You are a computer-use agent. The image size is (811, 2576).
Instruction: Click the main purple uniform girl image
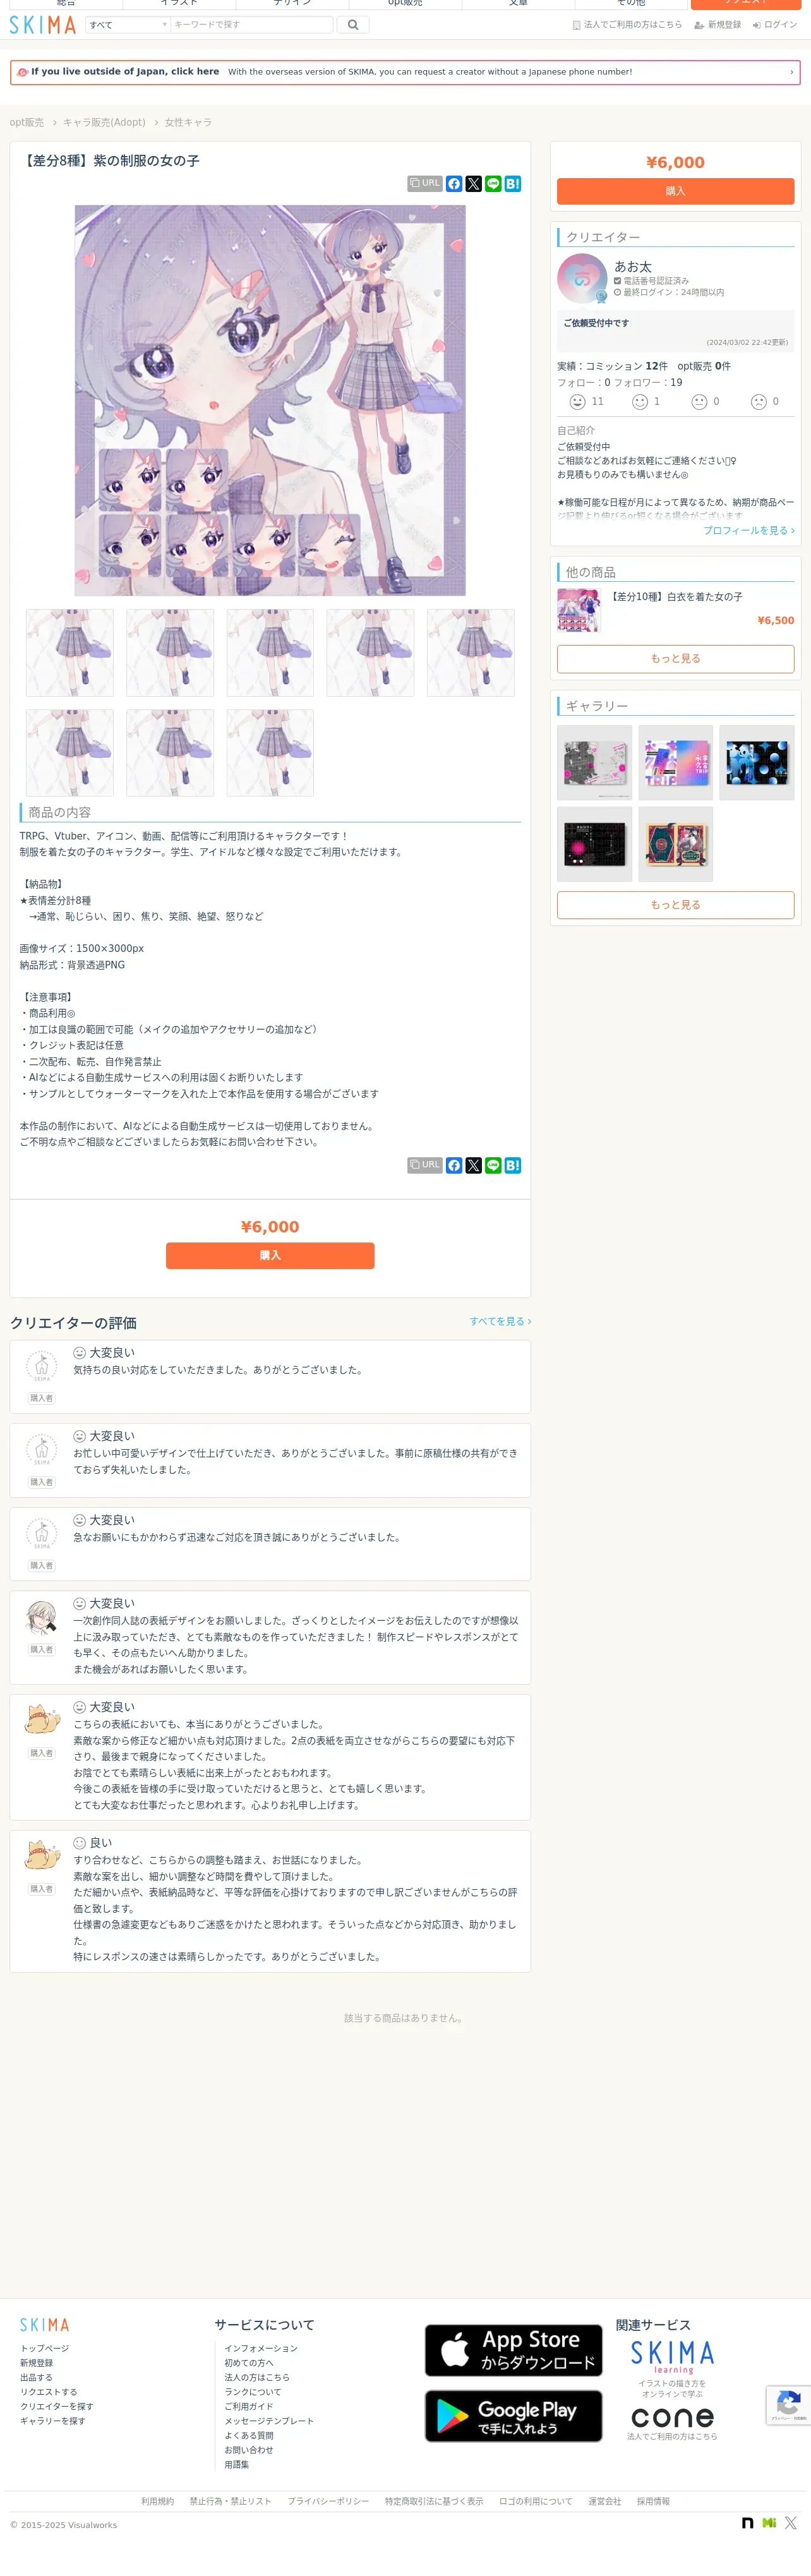270,400
